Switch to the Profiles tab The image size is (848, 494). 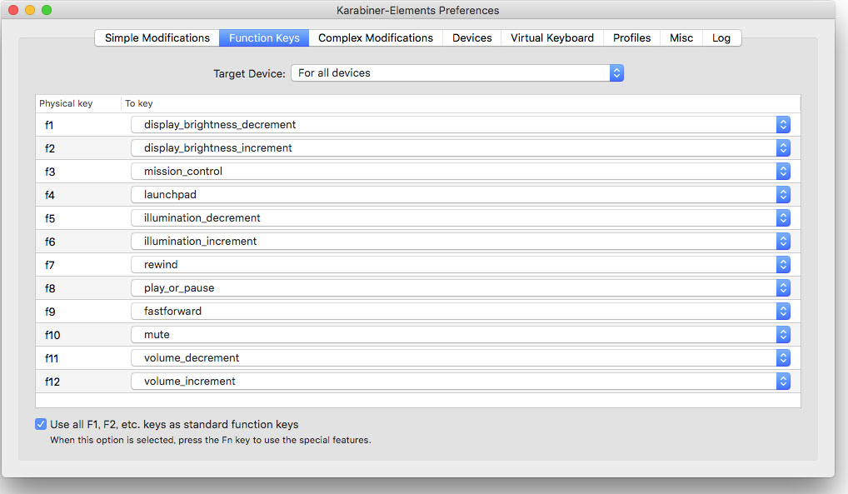click(631, 37)
